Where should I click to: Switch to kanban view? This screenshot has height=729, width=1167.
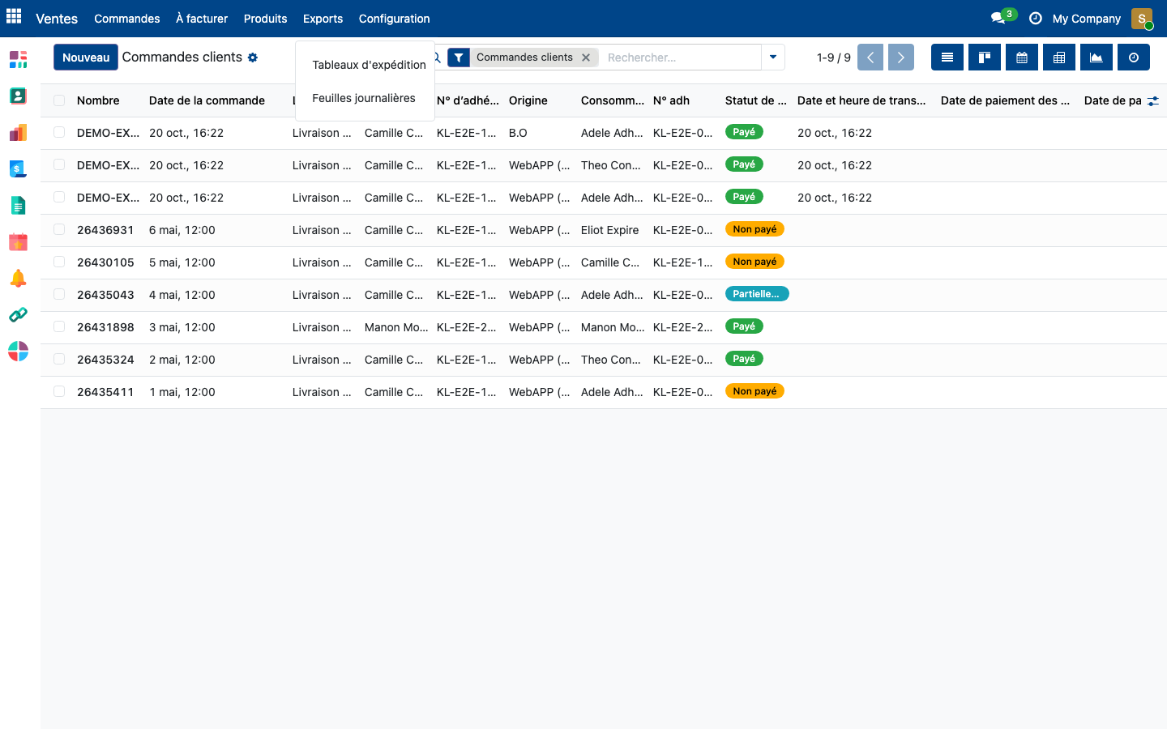point(985,58)
